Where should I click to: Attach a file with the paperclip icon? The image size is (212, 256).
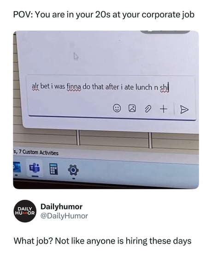pos(147,109)
